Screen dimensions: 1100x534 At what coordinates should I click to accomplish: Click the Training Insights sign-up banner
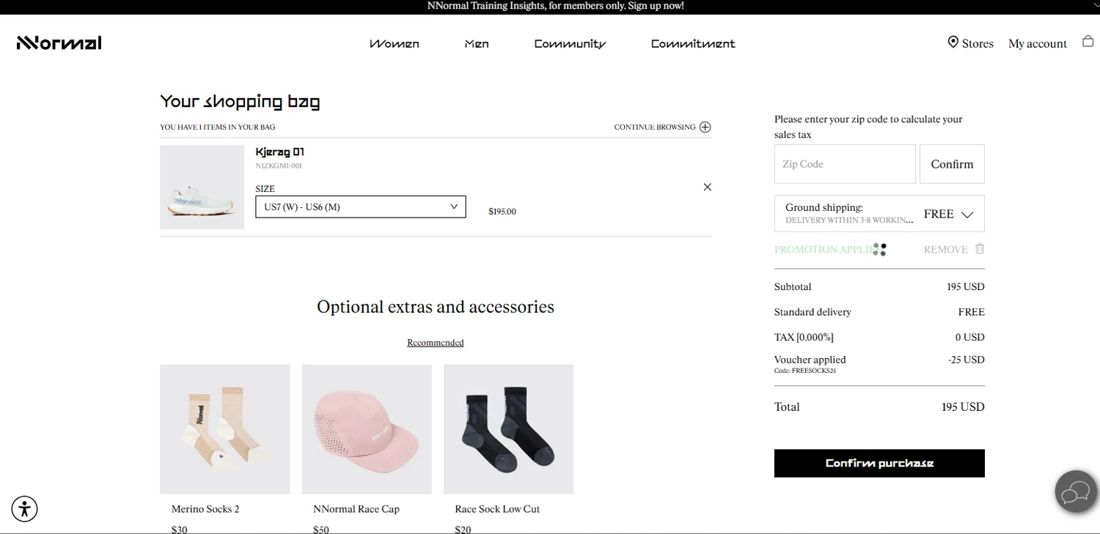click(555, 6)
